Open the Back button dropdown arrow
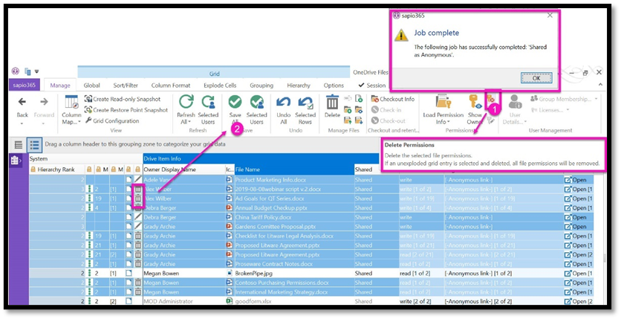Viewport: 621px width, 319px height. (22, 123)
